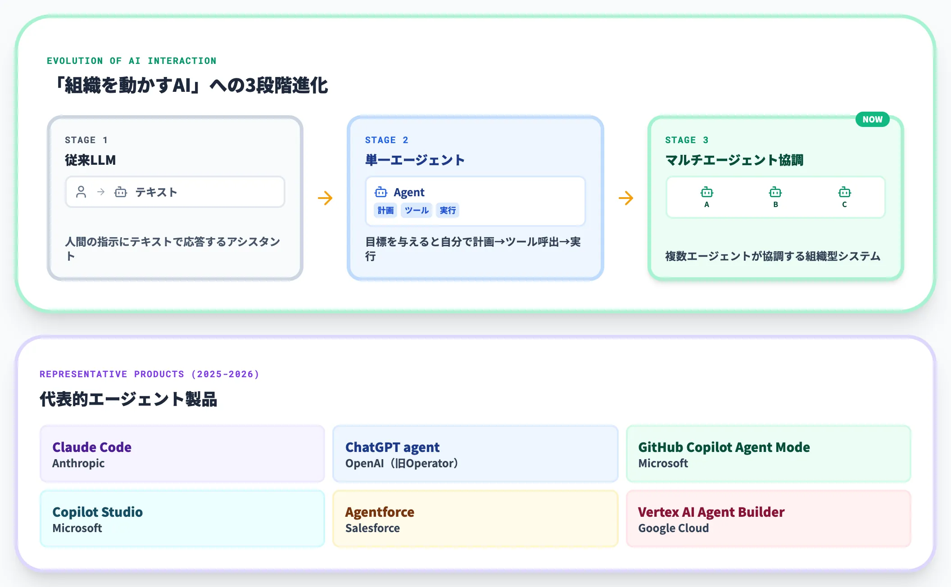Click the small gray arrow between person and robot
Image resolution: width=951 pixels, height=587 pixels.
coord(101,192)
